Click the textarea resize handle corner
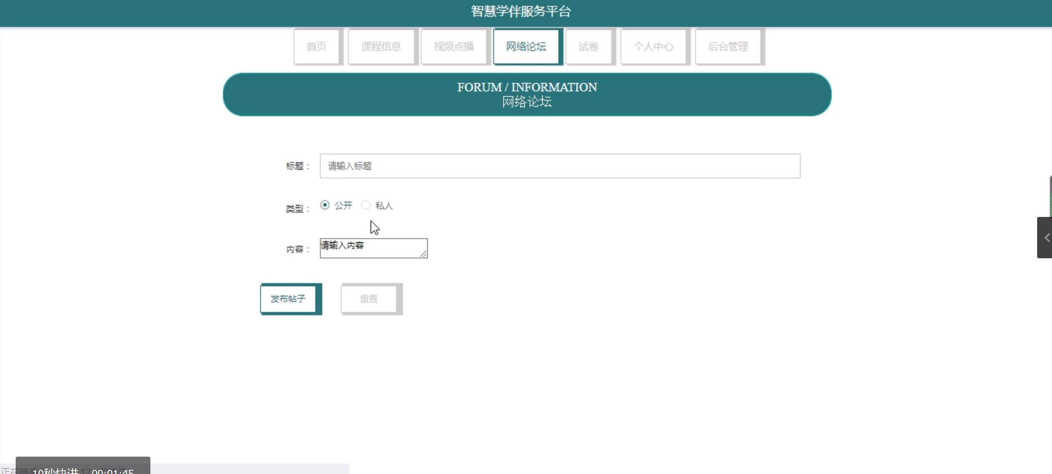This screenshot has width=1052, height=474. (424, 254)
